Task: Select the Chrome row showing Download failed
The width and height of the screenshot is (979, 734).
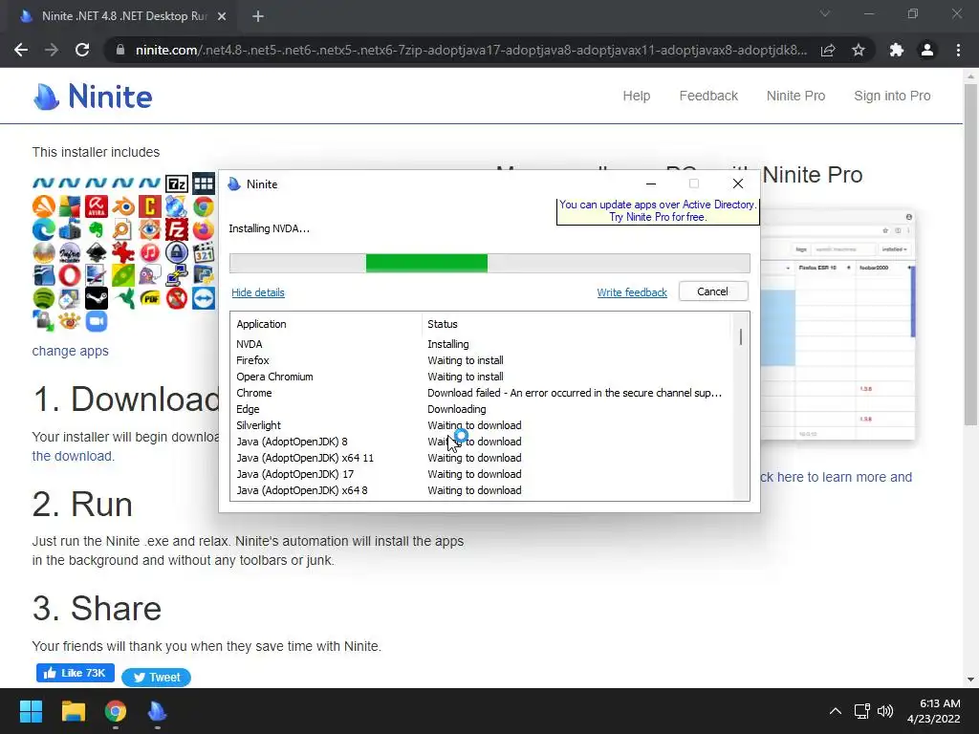Action: tap(480, 393)
